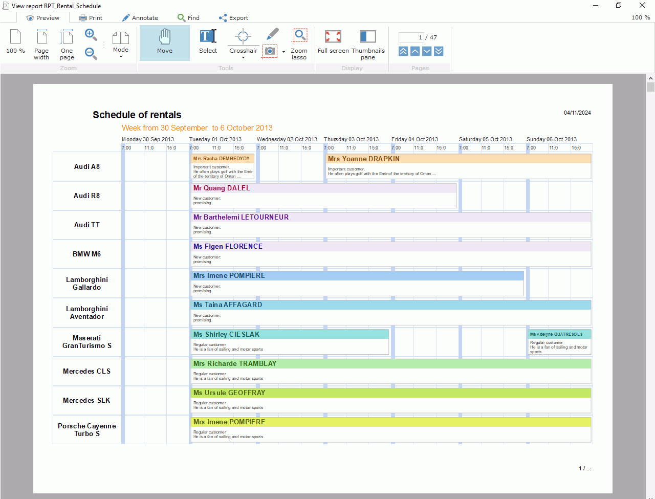
Task: Click the Audi R8 row label
Action: 87,196
